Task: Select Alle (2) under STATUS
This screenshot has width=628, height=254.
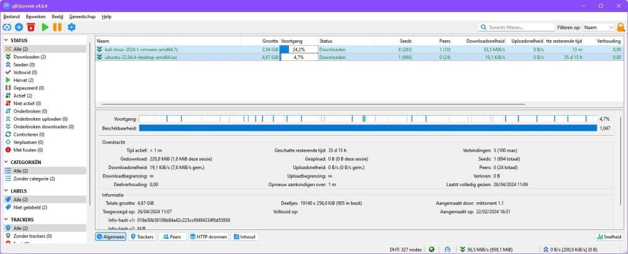Action: tap(45, 49)
